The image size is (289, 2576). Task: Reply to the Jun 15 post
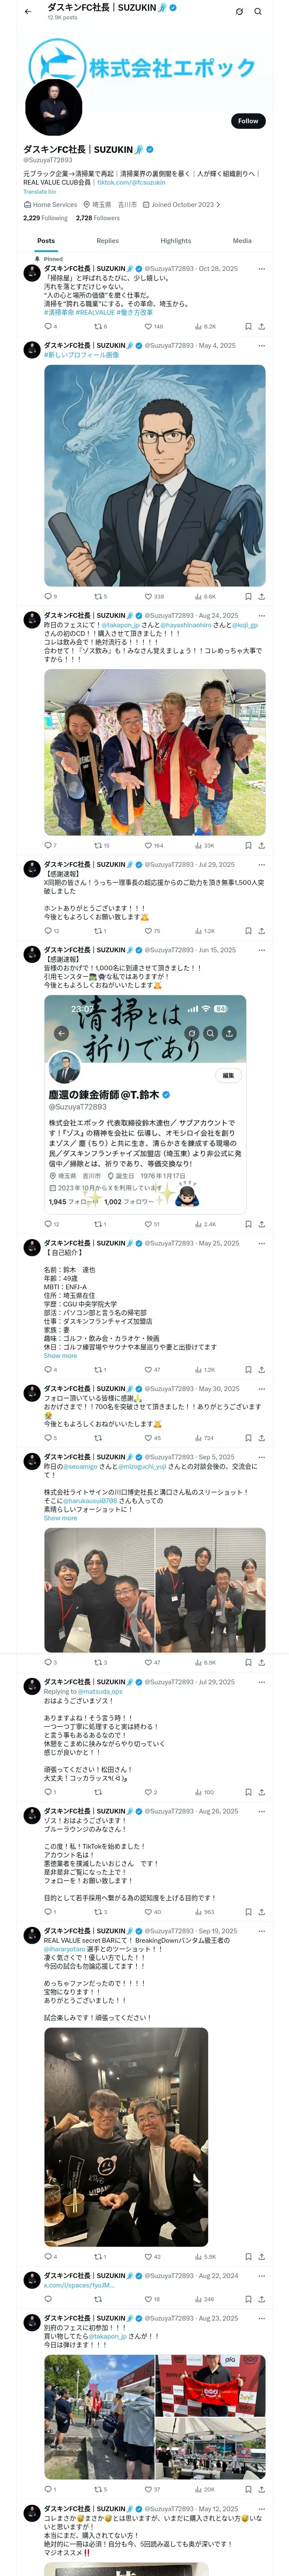[x=48, y=1224]
